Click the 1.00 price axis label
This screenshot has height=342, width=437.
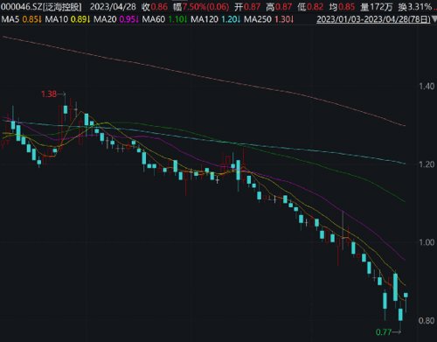[x=427, y=242]
